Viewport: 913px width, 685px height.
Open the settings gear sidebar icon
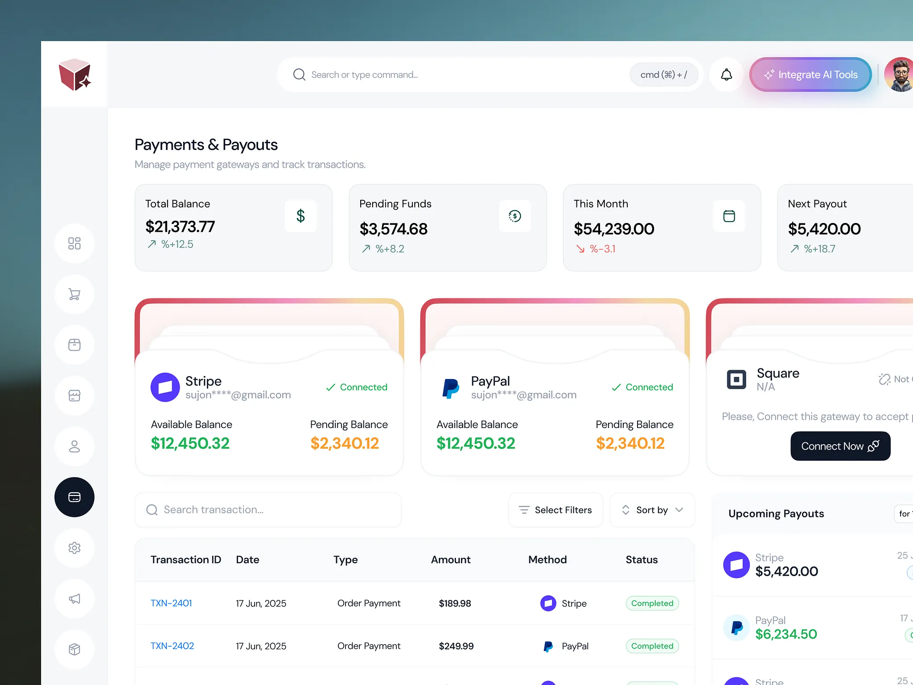(74, 548)
